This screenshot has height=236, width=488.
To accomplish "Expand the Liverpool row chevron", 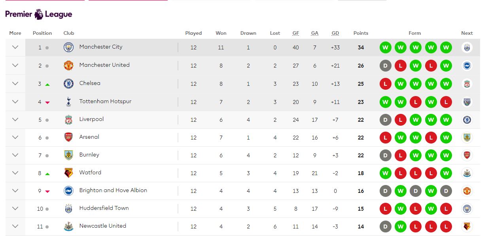I will (x=15, y=119).
